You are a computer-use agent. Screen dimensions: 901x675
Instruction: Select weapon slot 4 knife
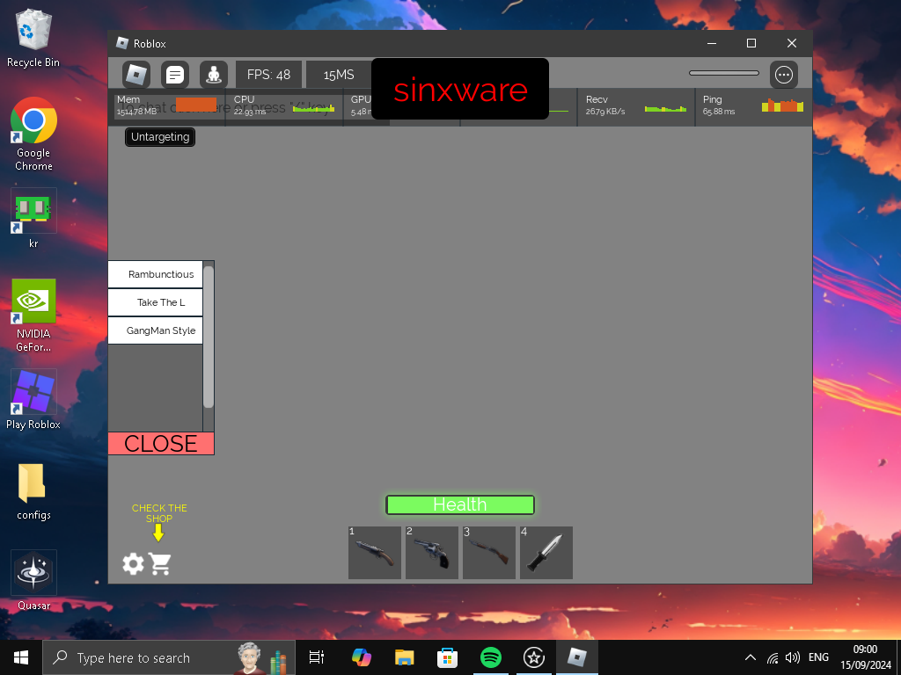pyautogui.click(x=546, y=553)
